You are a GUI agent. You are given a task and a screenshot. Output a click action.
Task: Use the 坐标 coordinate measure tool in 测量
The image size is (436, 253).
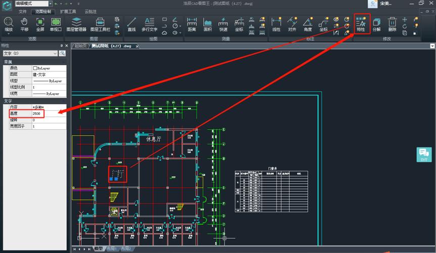click(x=239, y=24)
